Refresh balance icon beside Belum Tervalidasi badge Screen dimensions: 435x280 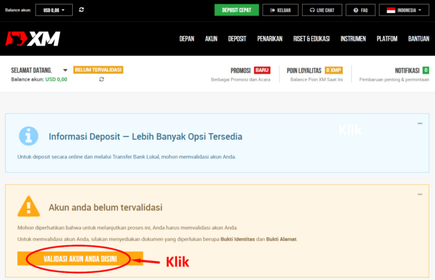click(x=101, y=79)
